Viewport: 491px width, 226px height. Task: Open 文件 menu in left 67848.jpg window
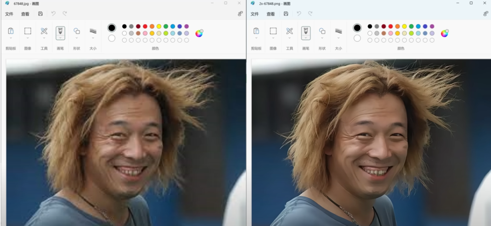(x=9, y=14)
